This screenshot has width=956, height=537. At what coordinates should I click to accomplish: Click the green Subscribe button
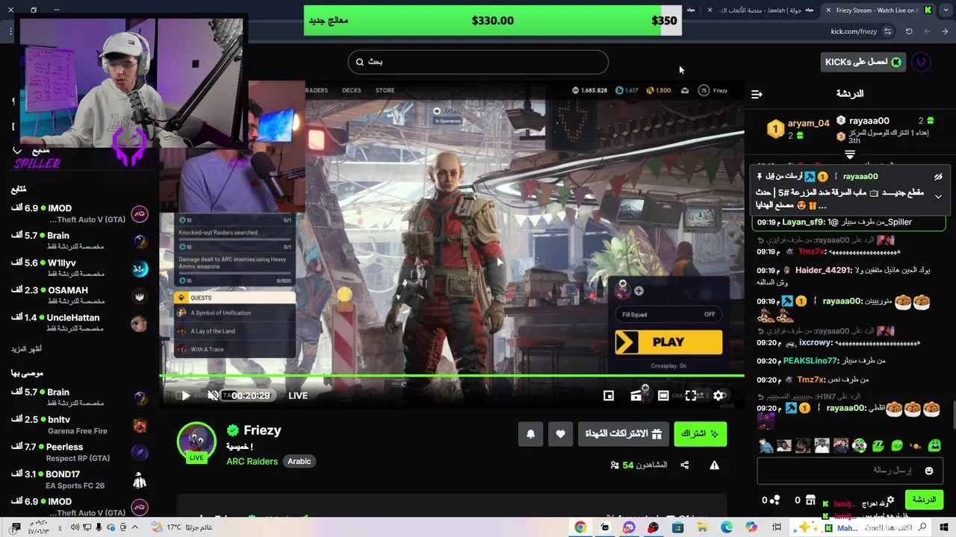700,434
